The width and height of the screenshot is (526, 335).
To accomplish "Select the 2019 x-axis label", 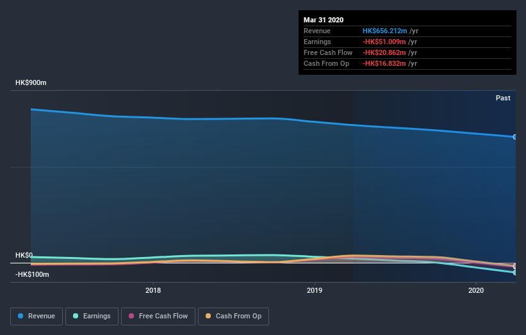I will pyautogui.click(x=315, y=290).
